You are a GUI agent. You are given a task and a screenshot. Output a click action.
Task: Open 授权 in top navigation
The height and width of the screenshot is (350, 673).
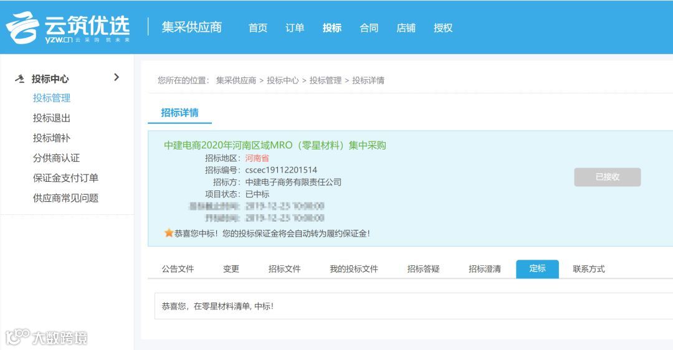(443, 28)
